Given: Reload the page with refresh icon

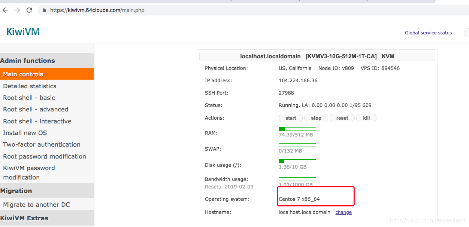Looking at the screenshot, I should point(29,10).
